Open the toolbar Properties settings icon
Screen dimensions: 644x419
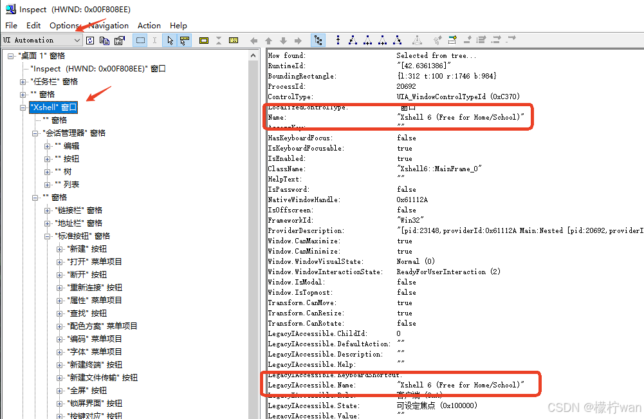(x=120, y=40)
